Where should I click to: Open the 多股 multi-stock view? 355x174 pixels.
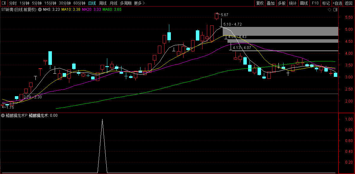tap(282, 3)
